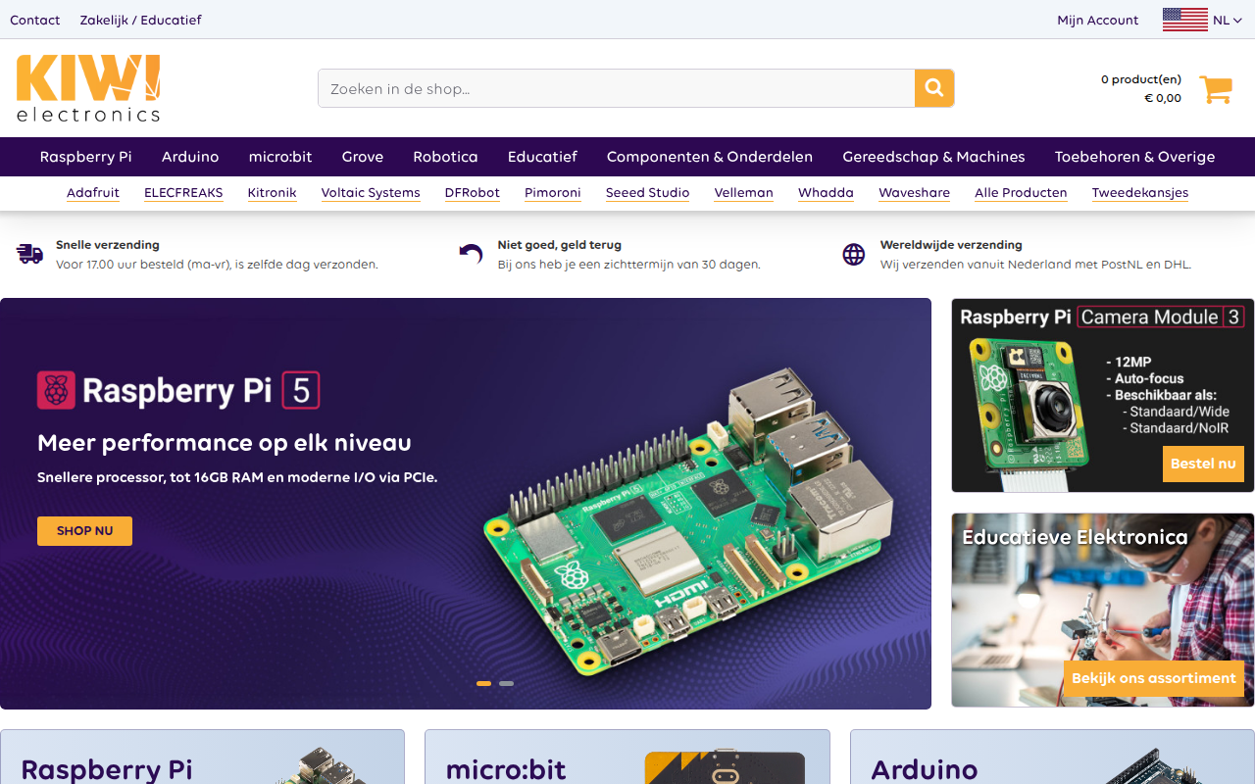Image resolution: width=1255 pixels, height=784 pixels.
Task: Open the Adafruit brand link
Action: point(93,193)
